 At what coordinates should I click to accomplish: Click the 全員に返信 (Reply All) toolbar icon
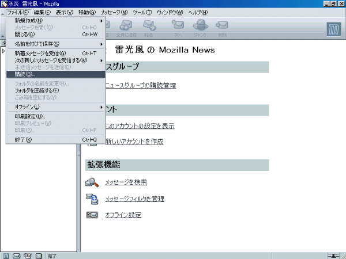click(126, 28)
